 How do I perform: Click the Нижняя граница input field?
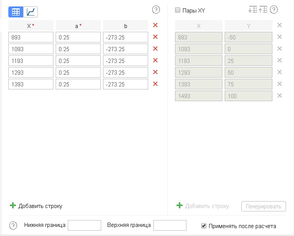click(x=84, y=225)
